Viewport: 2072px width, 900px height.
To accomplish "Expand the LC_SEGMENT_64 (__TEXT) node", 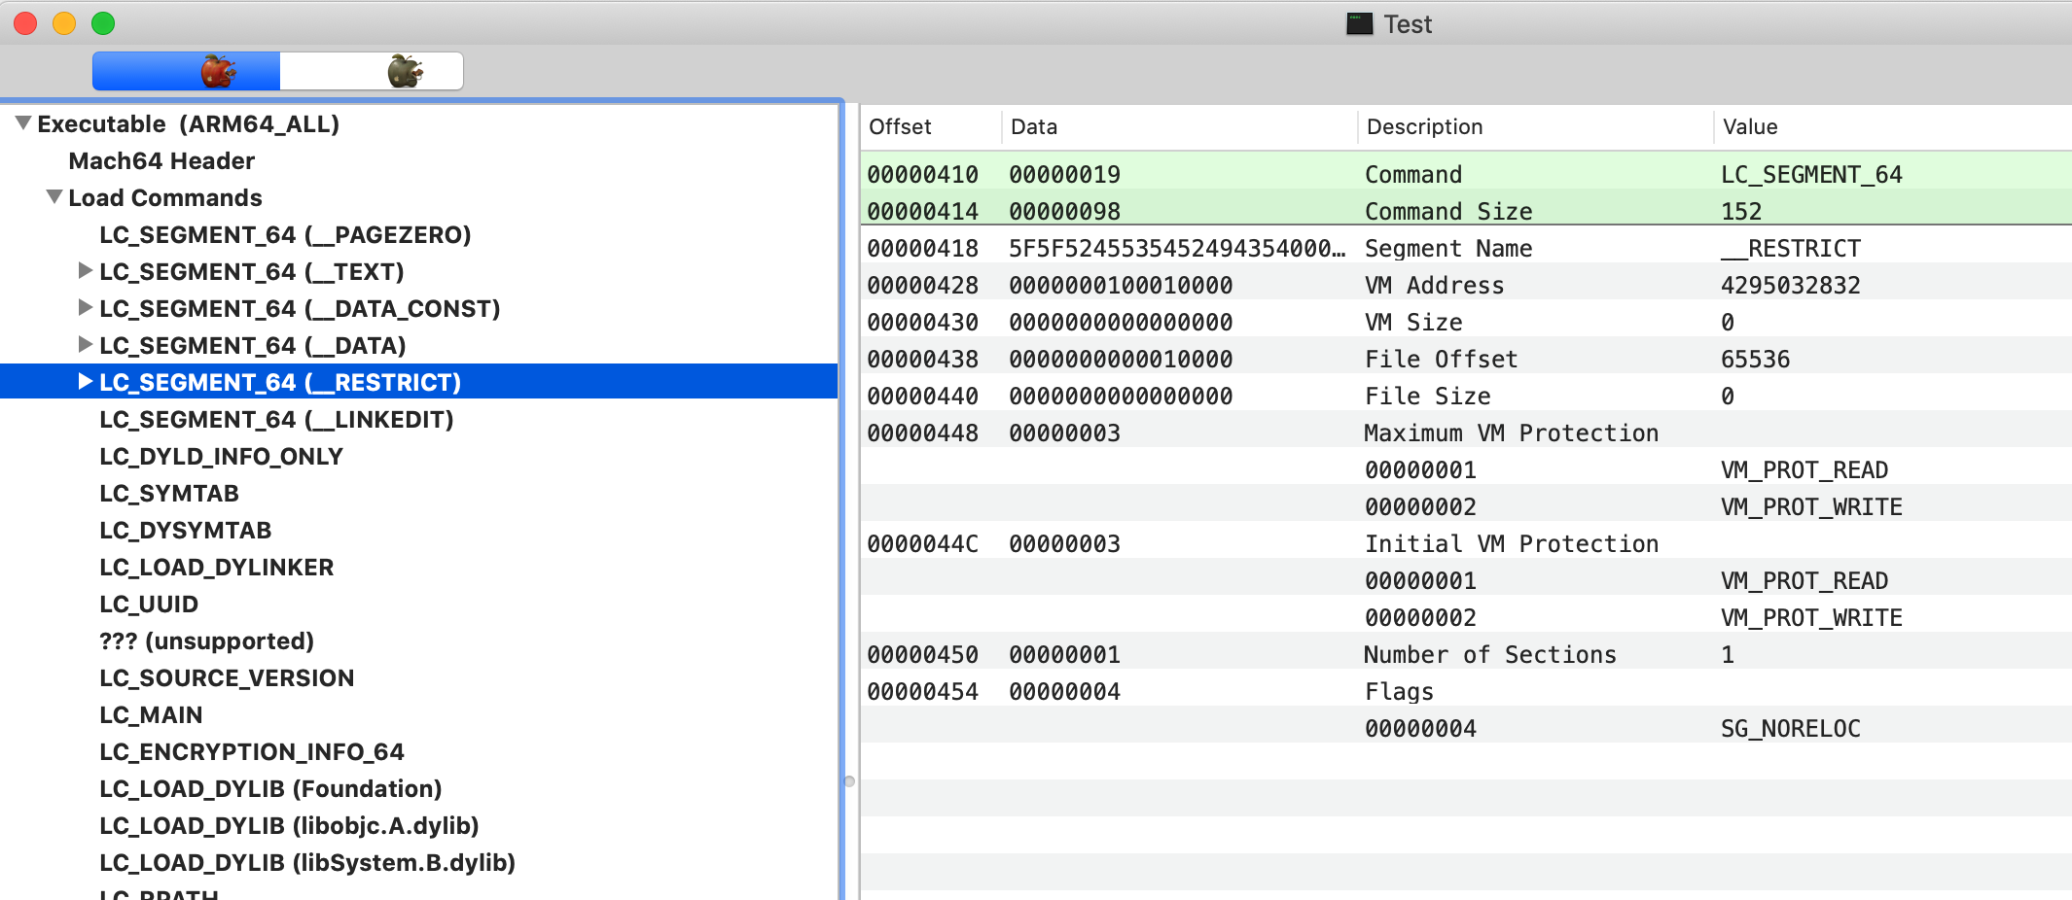I will click(86, 271).
